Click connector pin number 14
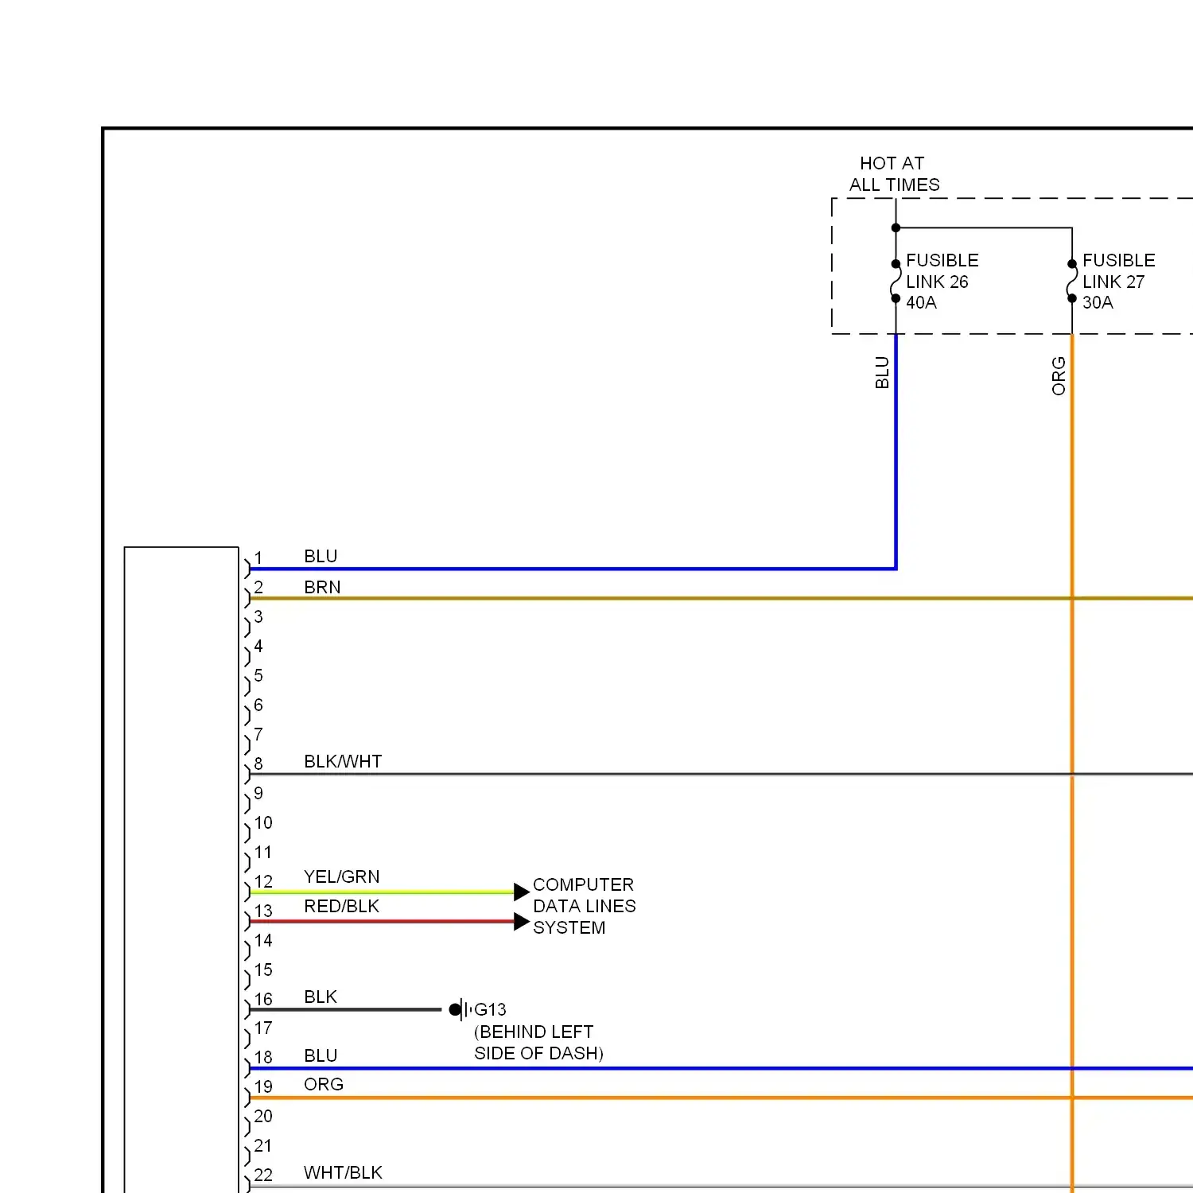The height and width of the screenshot is (1193, 1193). [263, 940]
